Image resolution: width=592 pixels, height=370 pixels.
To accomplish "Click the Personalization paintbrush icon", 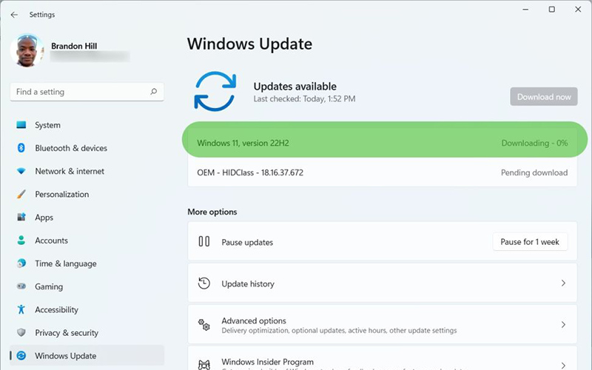I will tap(21, 194).
